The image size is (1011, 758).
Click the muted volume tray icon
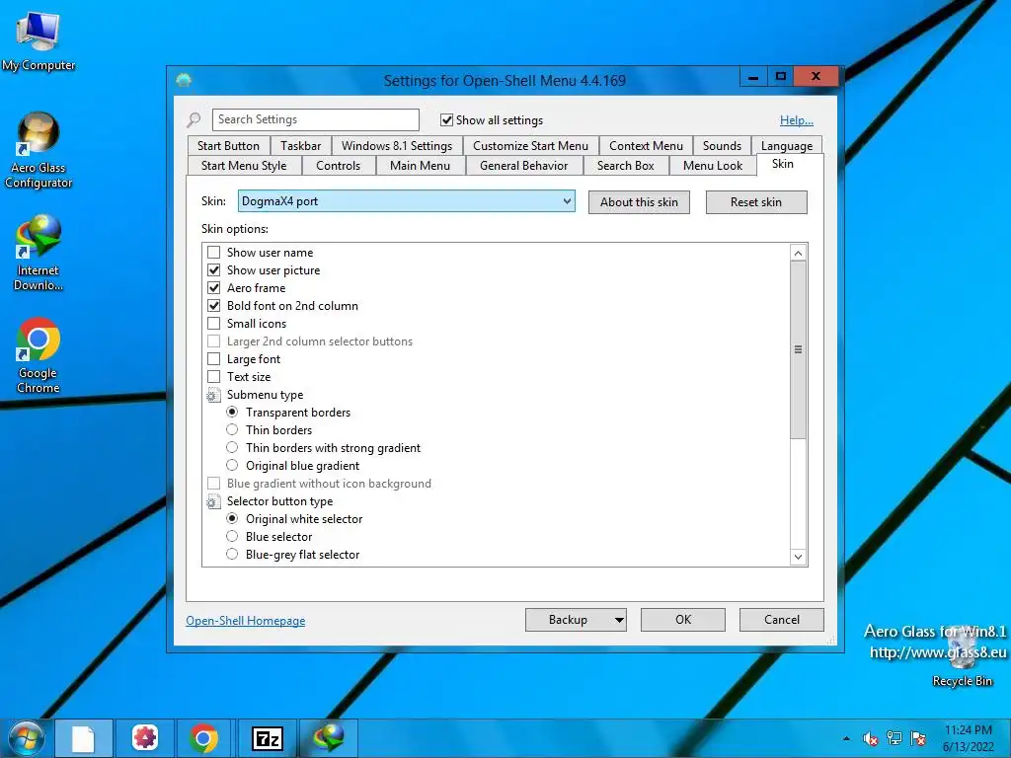(x=871, y=738)
